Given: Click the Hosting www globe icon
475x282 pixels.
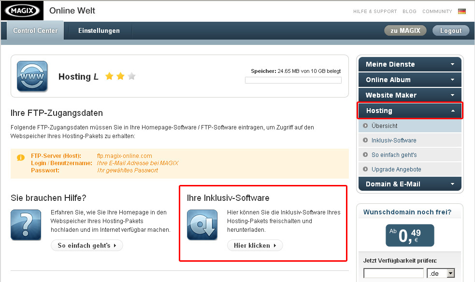Looking at the screenshot, I should (x=32, y=76).
